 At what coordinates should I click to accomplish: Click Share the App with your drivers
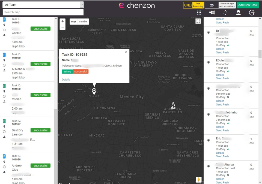click(227, 5)
